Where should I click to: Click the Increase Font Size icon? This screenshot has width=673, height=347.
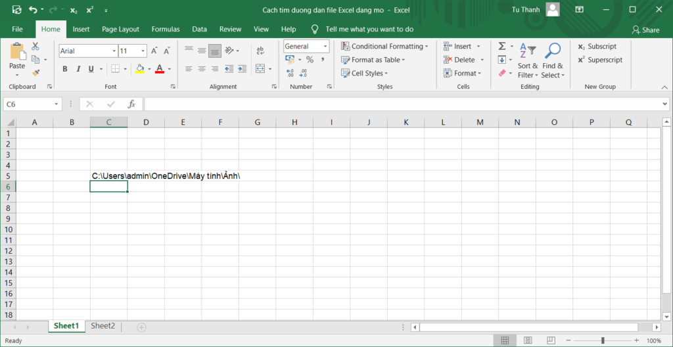click(x=155, y=51)
